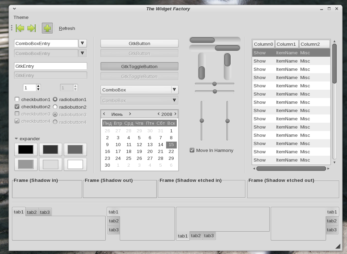Select tab2 in the right-tabbed notebook
Image resolution: width=347 pixels, height=254 pixels.
332,221
